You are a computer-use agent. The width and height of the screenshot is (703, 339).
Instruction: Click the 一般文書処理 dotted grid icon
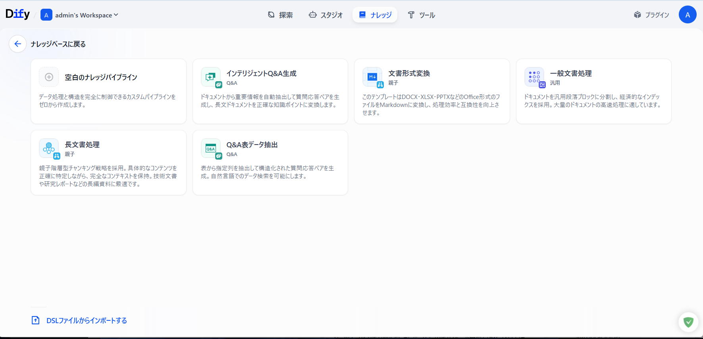point(534,77)
